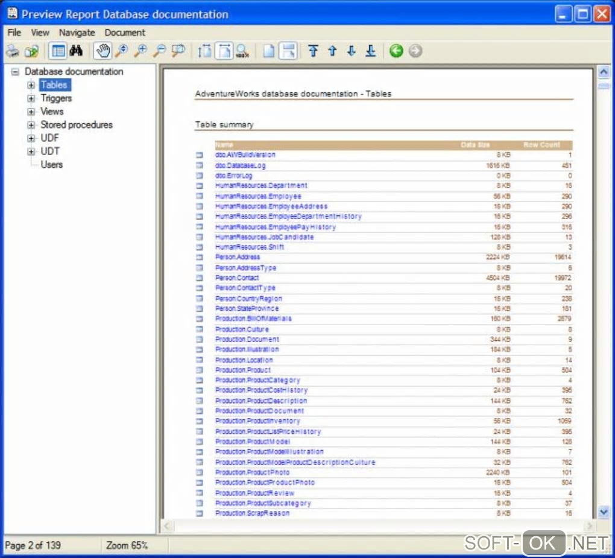The image size is (615, 558).
Task: Open the HumanResources.Employee link
Action: tap(258, 196)
